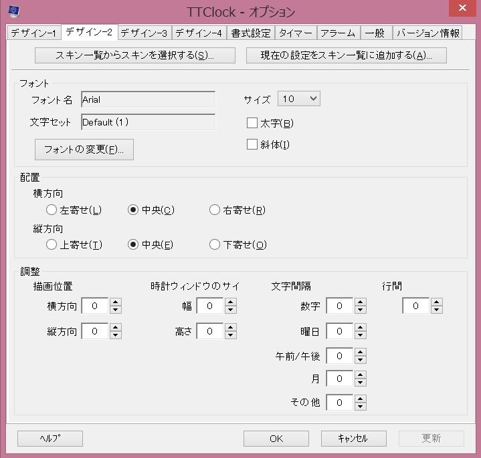Decrease 数字 spacing with down arrow
481x458 pixels.
361,310
